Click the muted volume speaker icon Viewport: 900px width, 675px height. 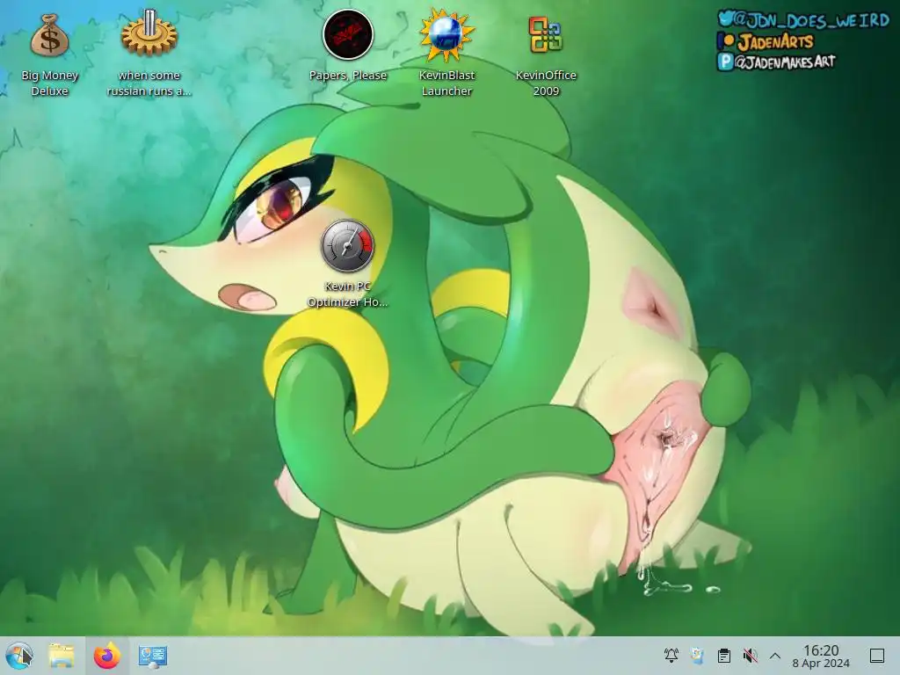750,656
